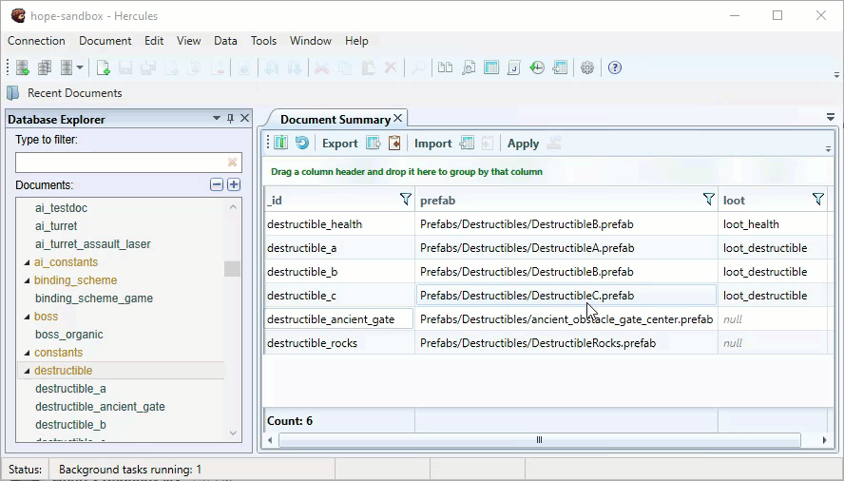Screen dimensions: 844x481
Task: Select destructible_ancient_gate in the tree
Action: point(100,407)
